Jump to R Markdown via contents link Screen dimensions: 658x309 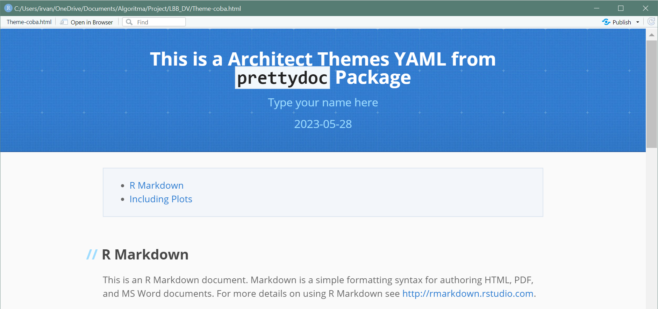tap(156, 186)
